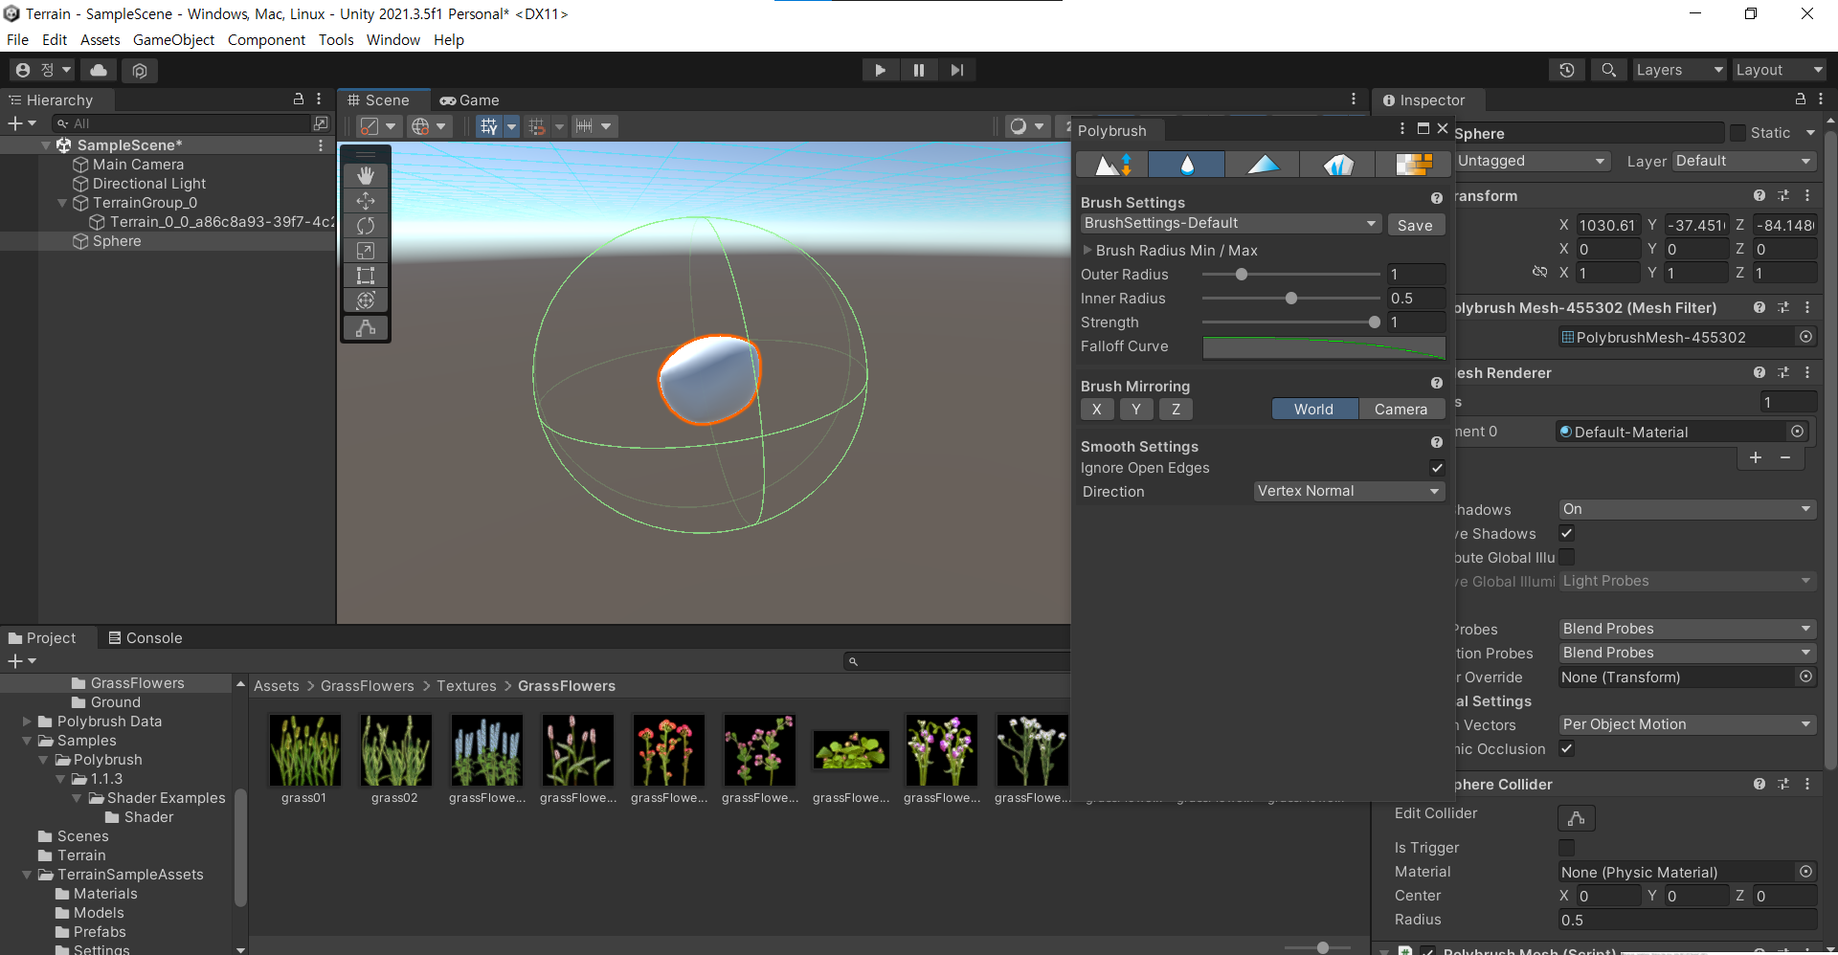Open the Assets menu
This screenshot has width=1838, height=955.
pos(100,40)
